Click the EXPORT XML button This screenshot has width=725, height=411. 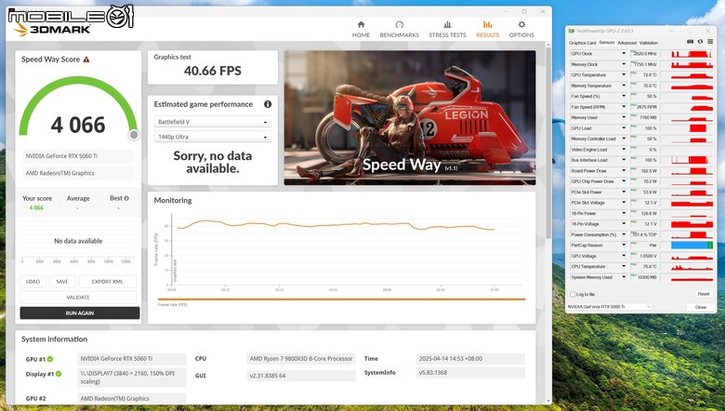pyautogui.click(x=107, y=282)
